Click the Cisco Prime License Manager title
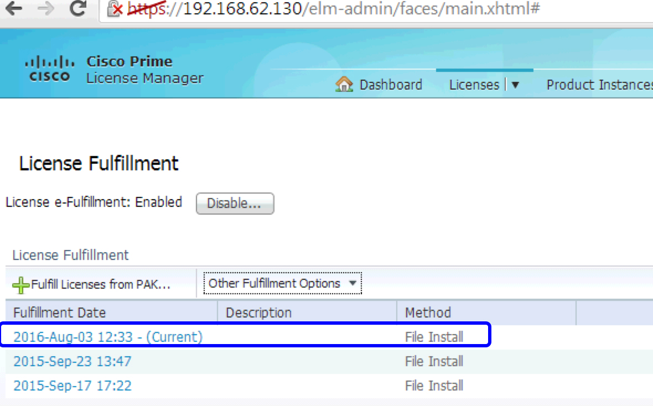Screen dimensions: 653x406 (145, 70)
